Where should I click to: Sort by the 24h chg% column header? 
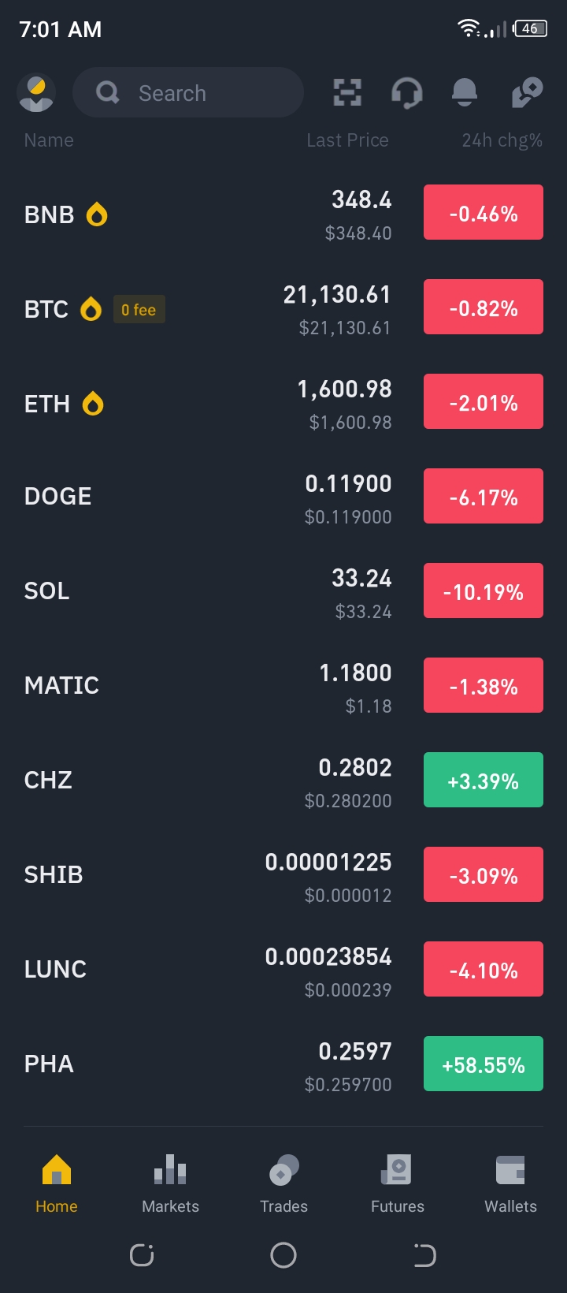(x=502, y=140)
